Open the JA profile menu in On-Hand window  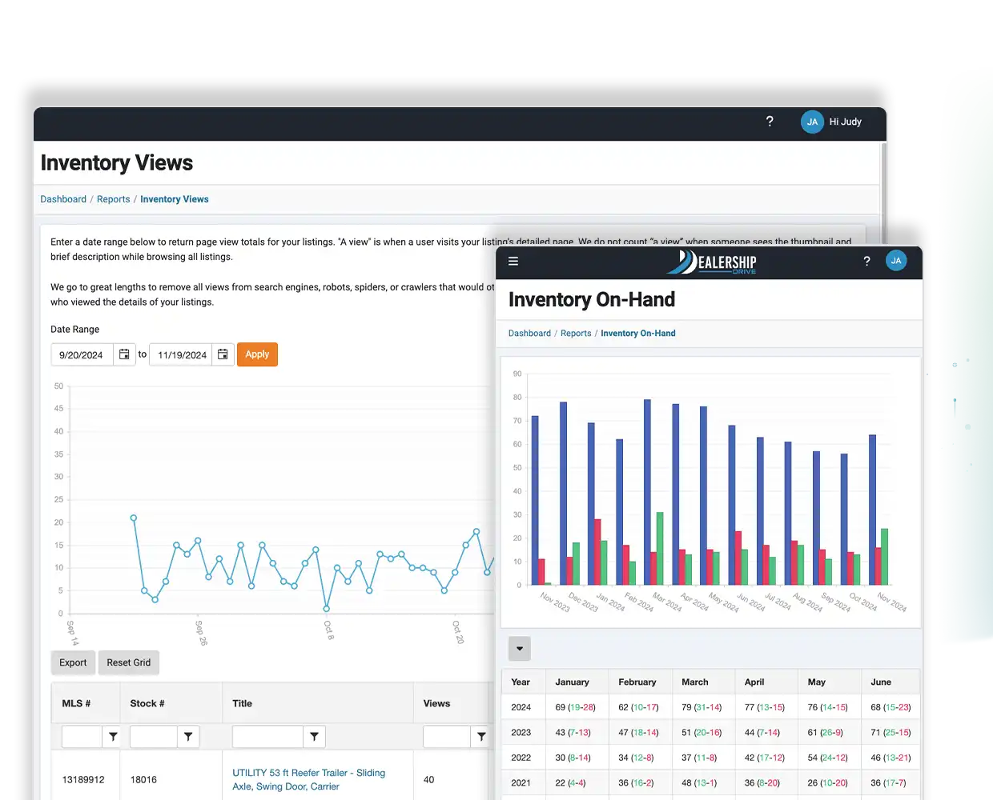896,261
